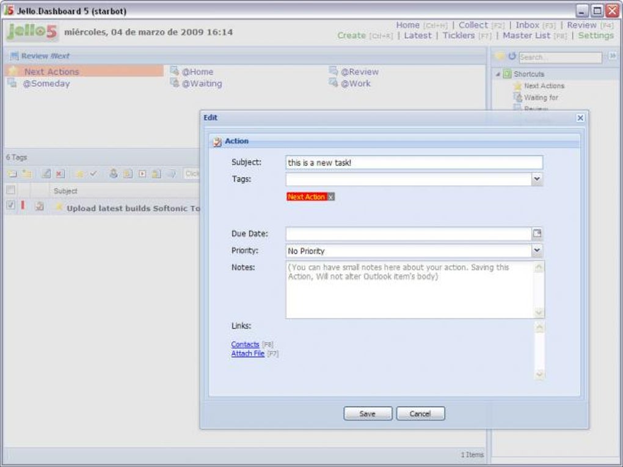Click the red X delete icon in list toolbar
This screenshot has width=623, height=467.
tap(60, 174)
